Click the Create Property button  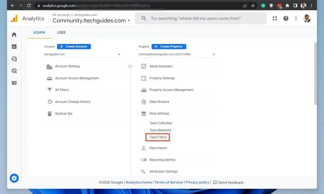[x=169, y=47]
